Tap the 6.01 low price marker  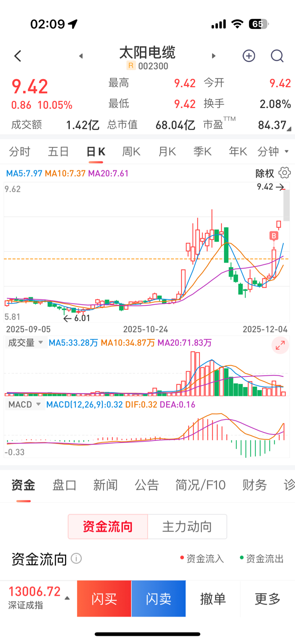(77, 318)
